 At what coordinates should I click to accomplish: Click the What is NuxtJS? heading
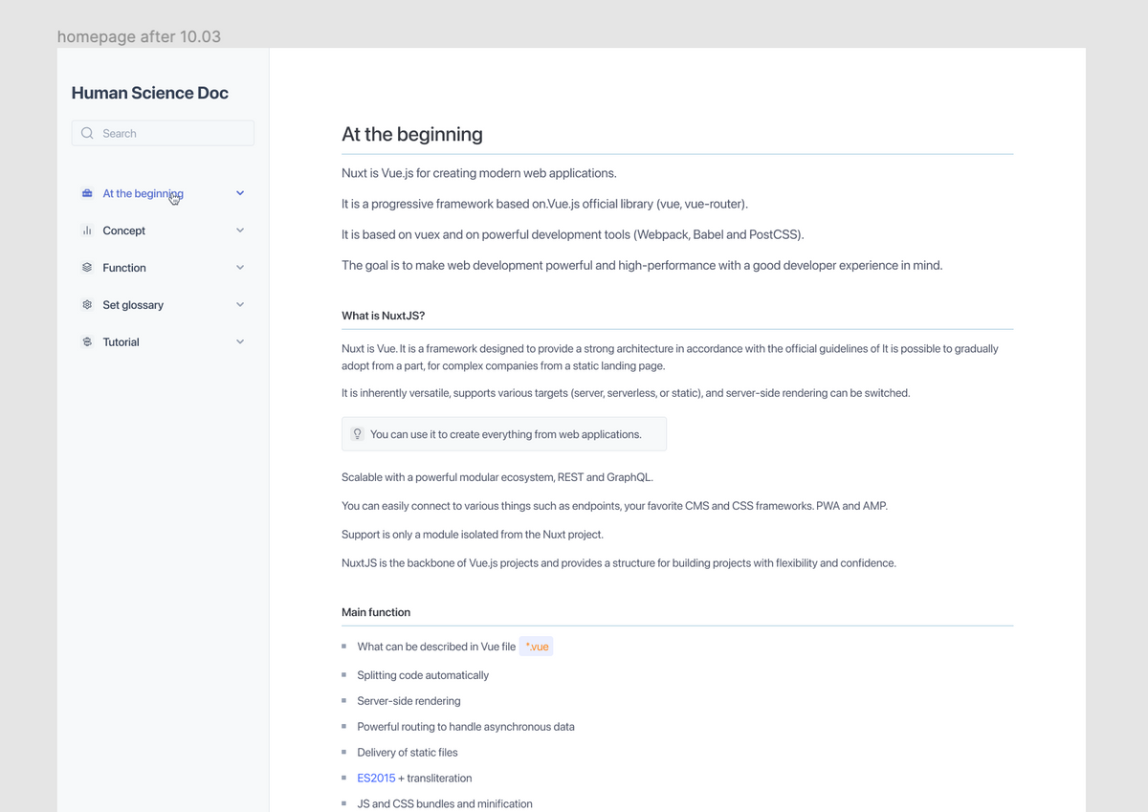coord(383,316)
